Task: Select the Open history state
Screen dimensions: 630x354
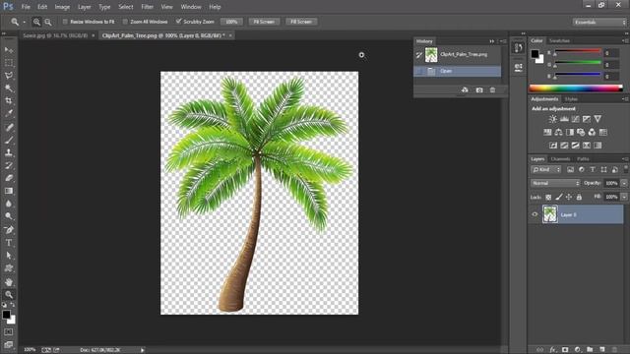Action: 458,71
